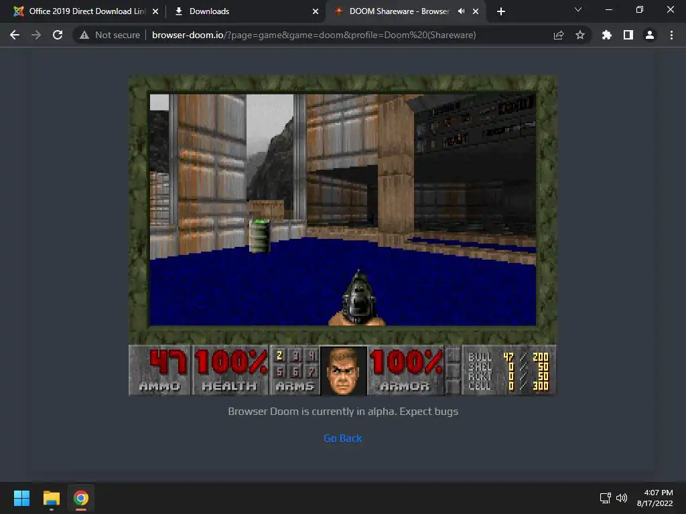Close the Downloads tab
Screen dimensions: 686x514
point(316,11)
